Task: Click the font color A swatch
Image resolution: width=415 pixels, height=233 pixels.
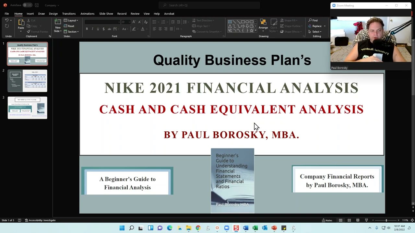Action: pyautogui.click(x=142, y=29)
